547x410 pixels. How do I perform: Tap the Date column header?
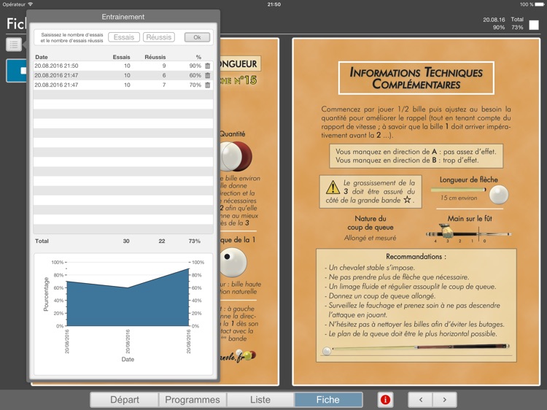[x=42, y=57]
